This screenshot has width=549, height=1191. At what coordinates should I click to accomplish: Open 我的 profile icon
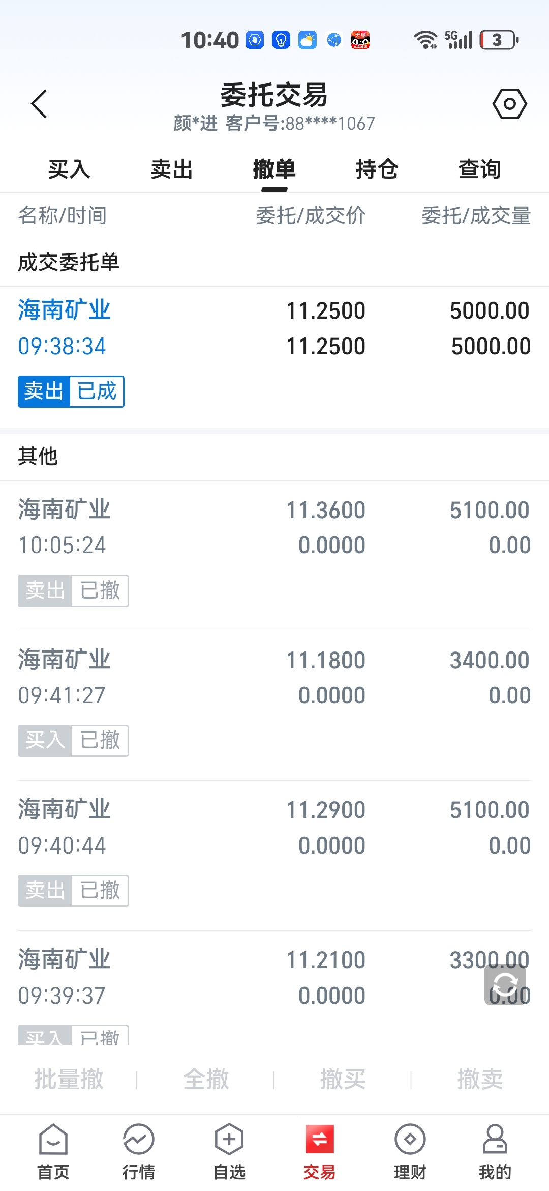pos(495,1139)
